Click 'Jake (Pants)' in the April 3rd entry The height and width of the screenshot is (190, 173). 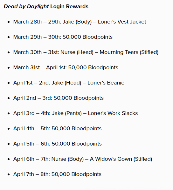67,113
